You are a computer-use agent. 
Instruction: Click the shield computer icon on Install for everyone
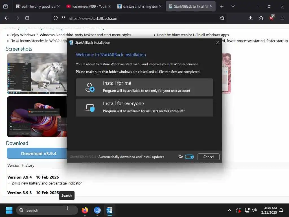click(90, 108)
